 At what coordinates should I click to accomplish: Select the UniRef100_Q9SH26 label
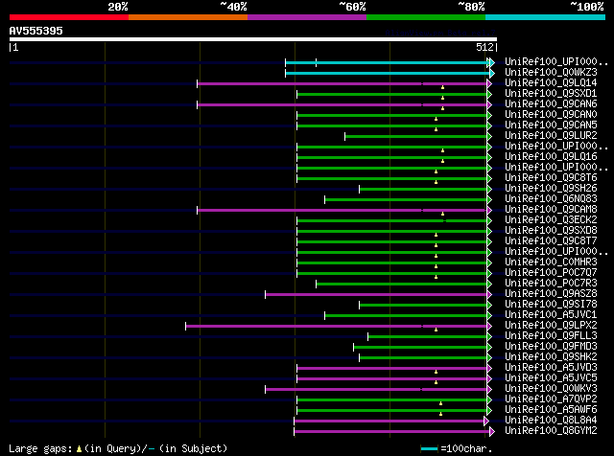coord(551,189)
